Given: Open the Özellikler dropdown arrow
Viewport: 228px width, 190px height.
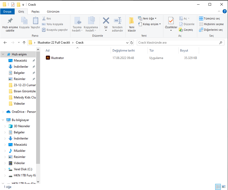Looking at the screenshot, I should 171,31.
